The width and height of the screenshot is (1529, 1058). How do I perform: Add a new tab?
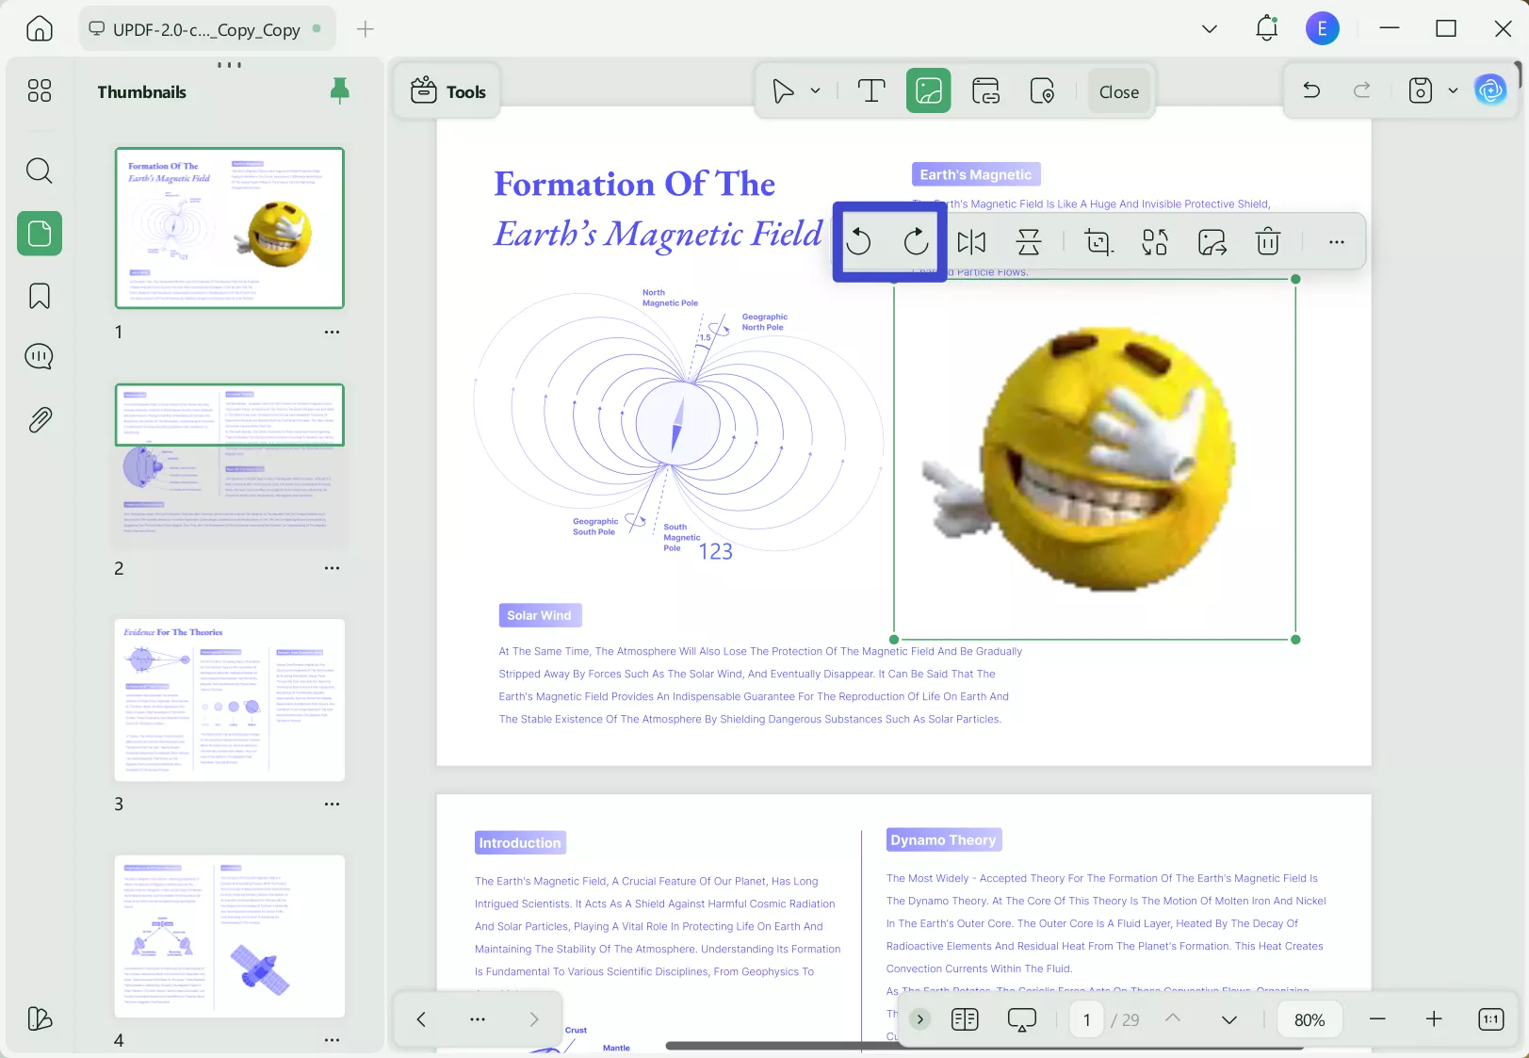click(x=366, y=29)
